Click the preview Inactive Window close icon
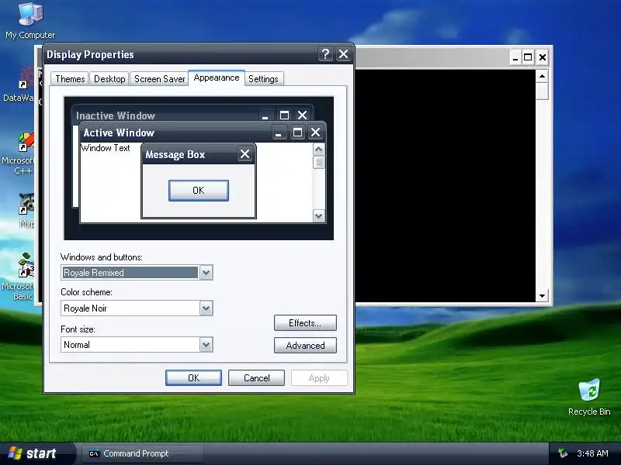The image size is (621, 465). (x=302, y=115)
